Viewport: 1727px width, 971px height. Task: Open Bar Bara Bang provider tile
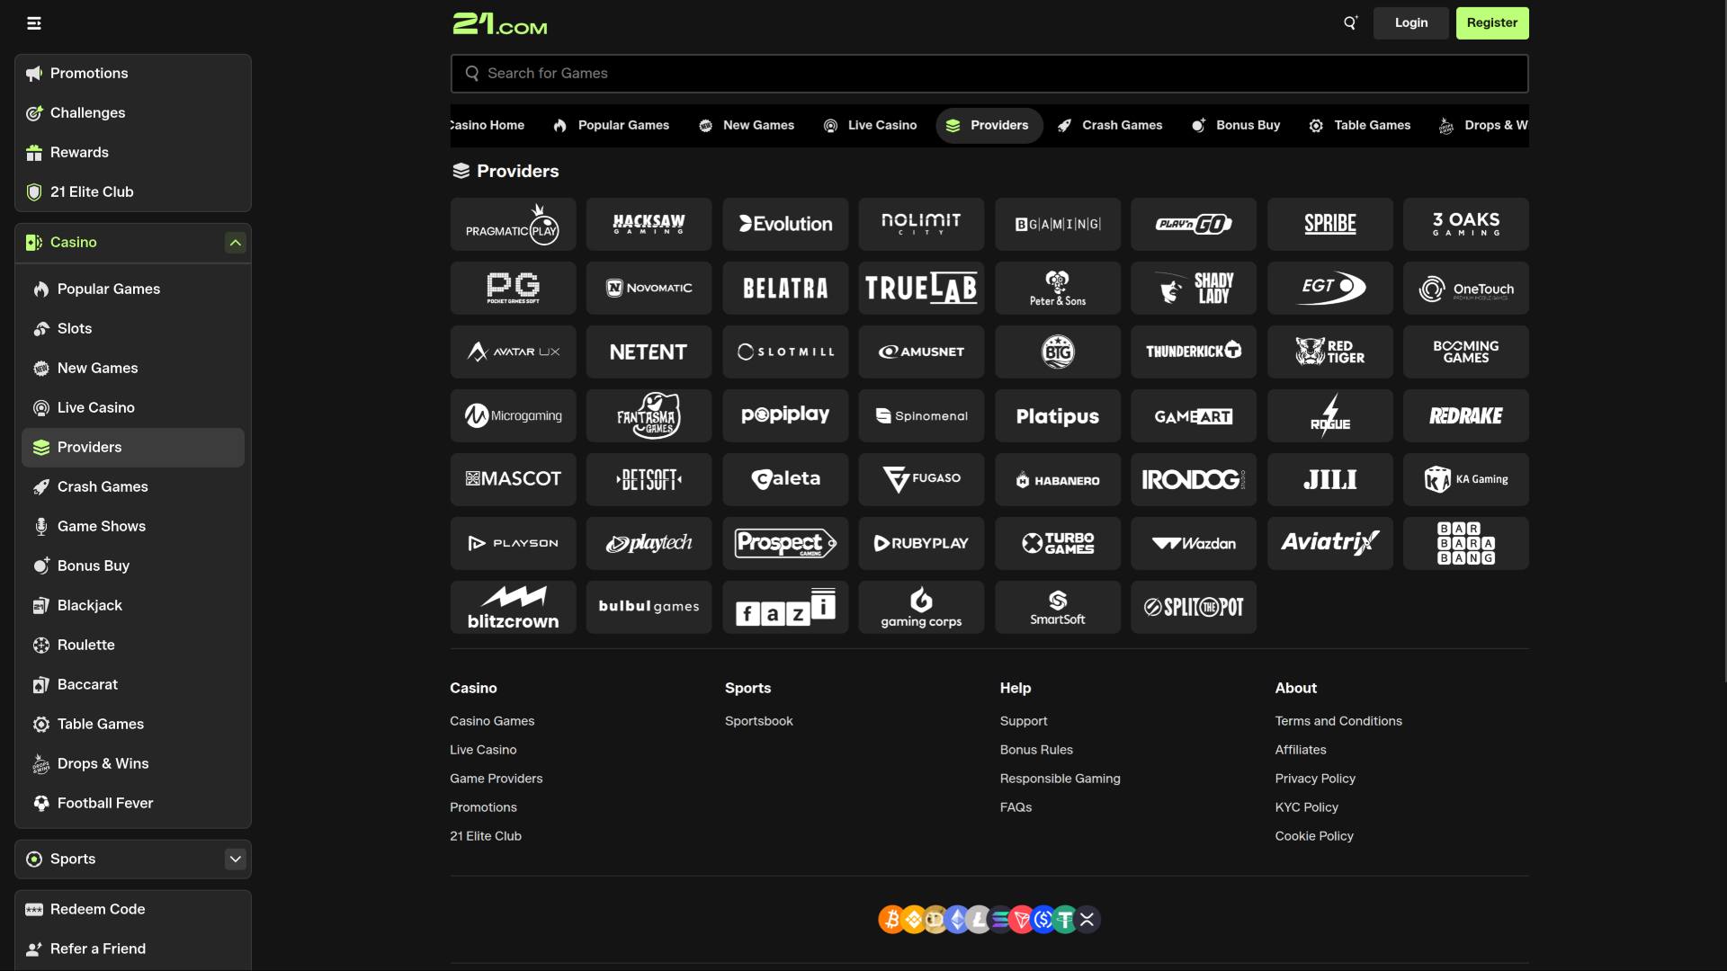[x=1466, y=543]
